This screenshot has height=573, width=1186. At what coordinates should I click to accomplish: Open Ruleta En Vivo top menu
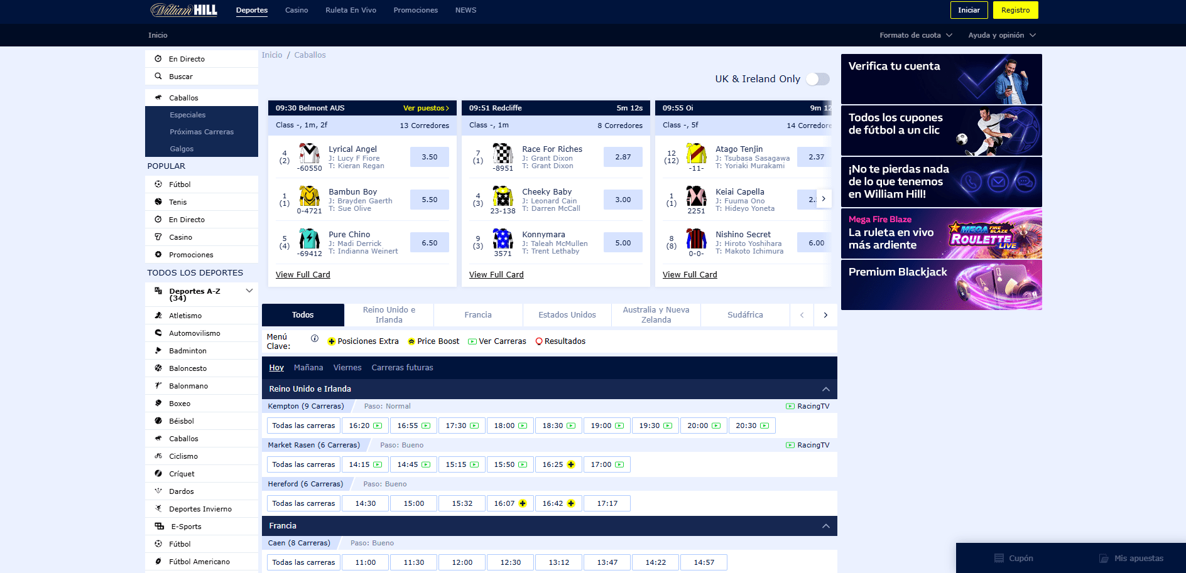pyautogui.click(x=351, y=10)
